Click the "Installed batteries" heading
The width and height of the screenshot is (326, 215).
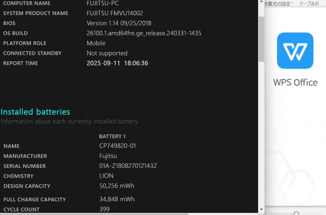point(35,112)
